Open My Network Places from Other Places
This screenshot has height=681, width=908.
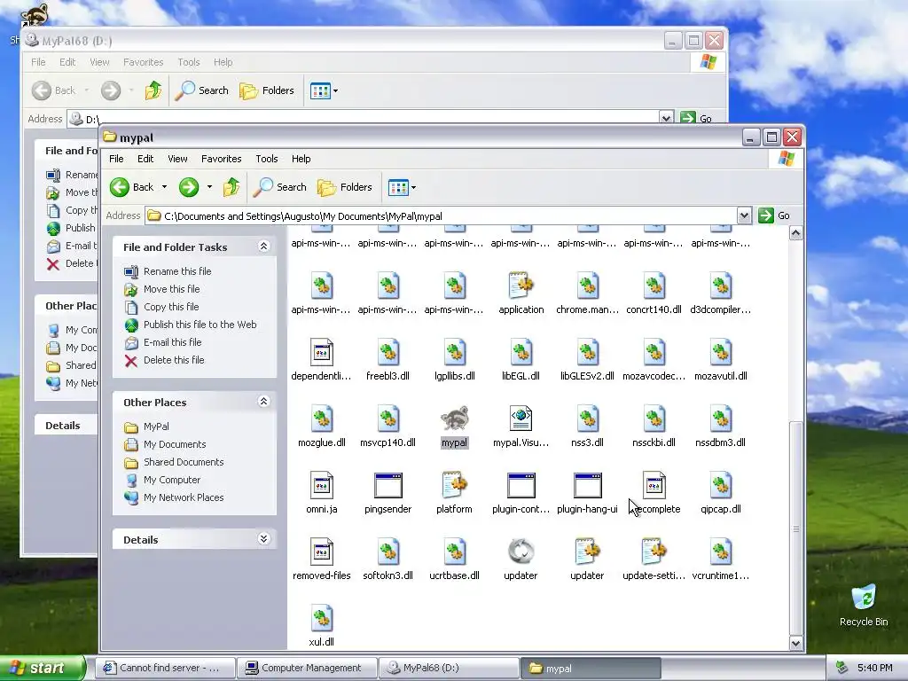tap(183, 497)
